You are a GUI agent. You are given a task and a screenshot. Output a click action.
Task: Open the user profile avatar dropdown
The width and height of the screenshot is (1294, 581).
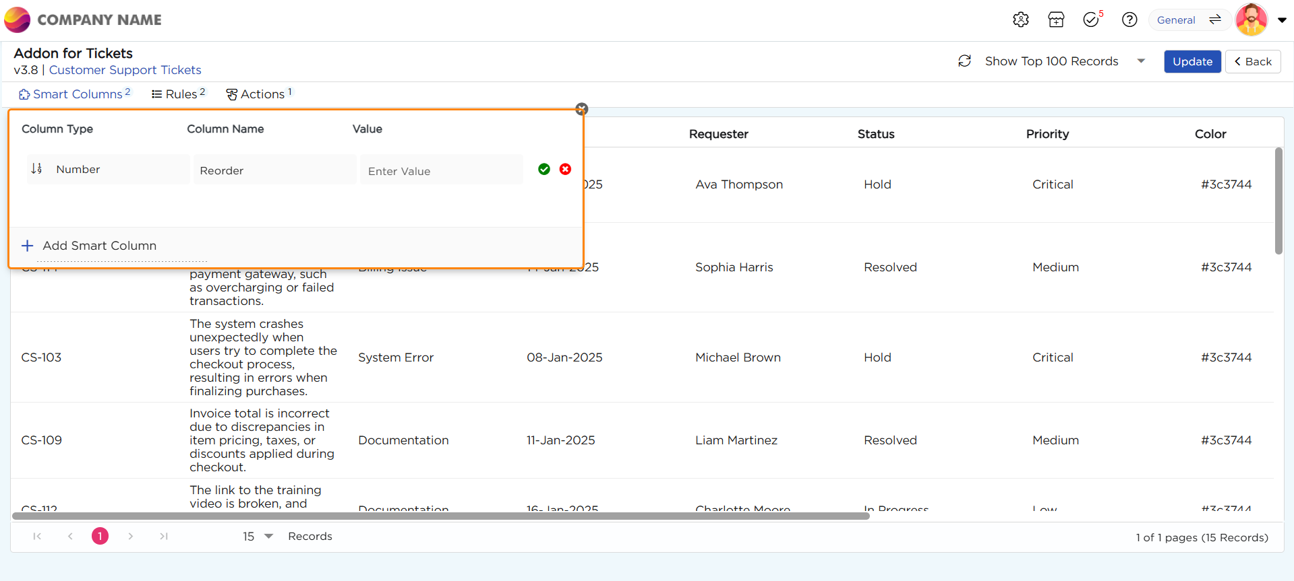click(x=1260, y=20)
